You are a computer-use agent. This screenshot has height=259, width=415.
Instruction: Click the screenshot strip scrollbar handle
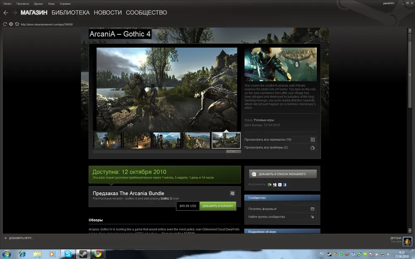233,152
